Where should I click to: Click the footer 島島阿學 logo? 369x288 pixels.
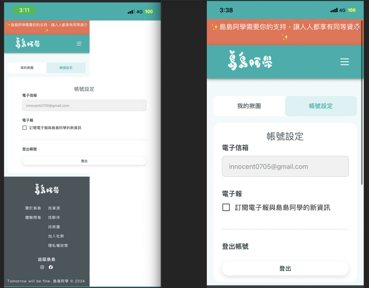pos(47,189)
